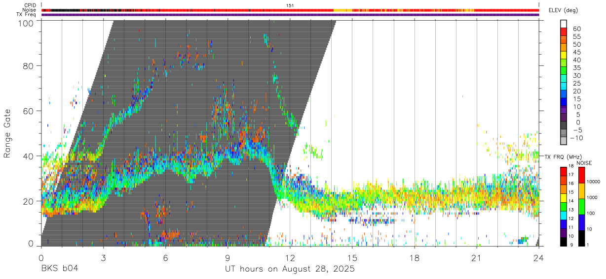
Task: Click the 80 tick on Range Gate axis
Action: tap(28, 65)
